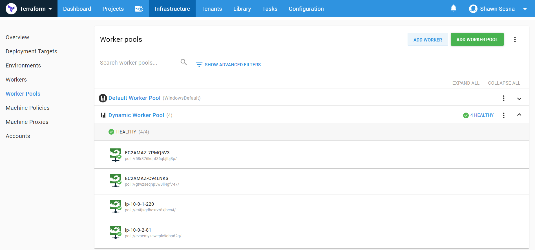The width and height of the screenshot is (535, 250).
Task: Click the Add Worker Pool button
Action: (x=477, y=40)
